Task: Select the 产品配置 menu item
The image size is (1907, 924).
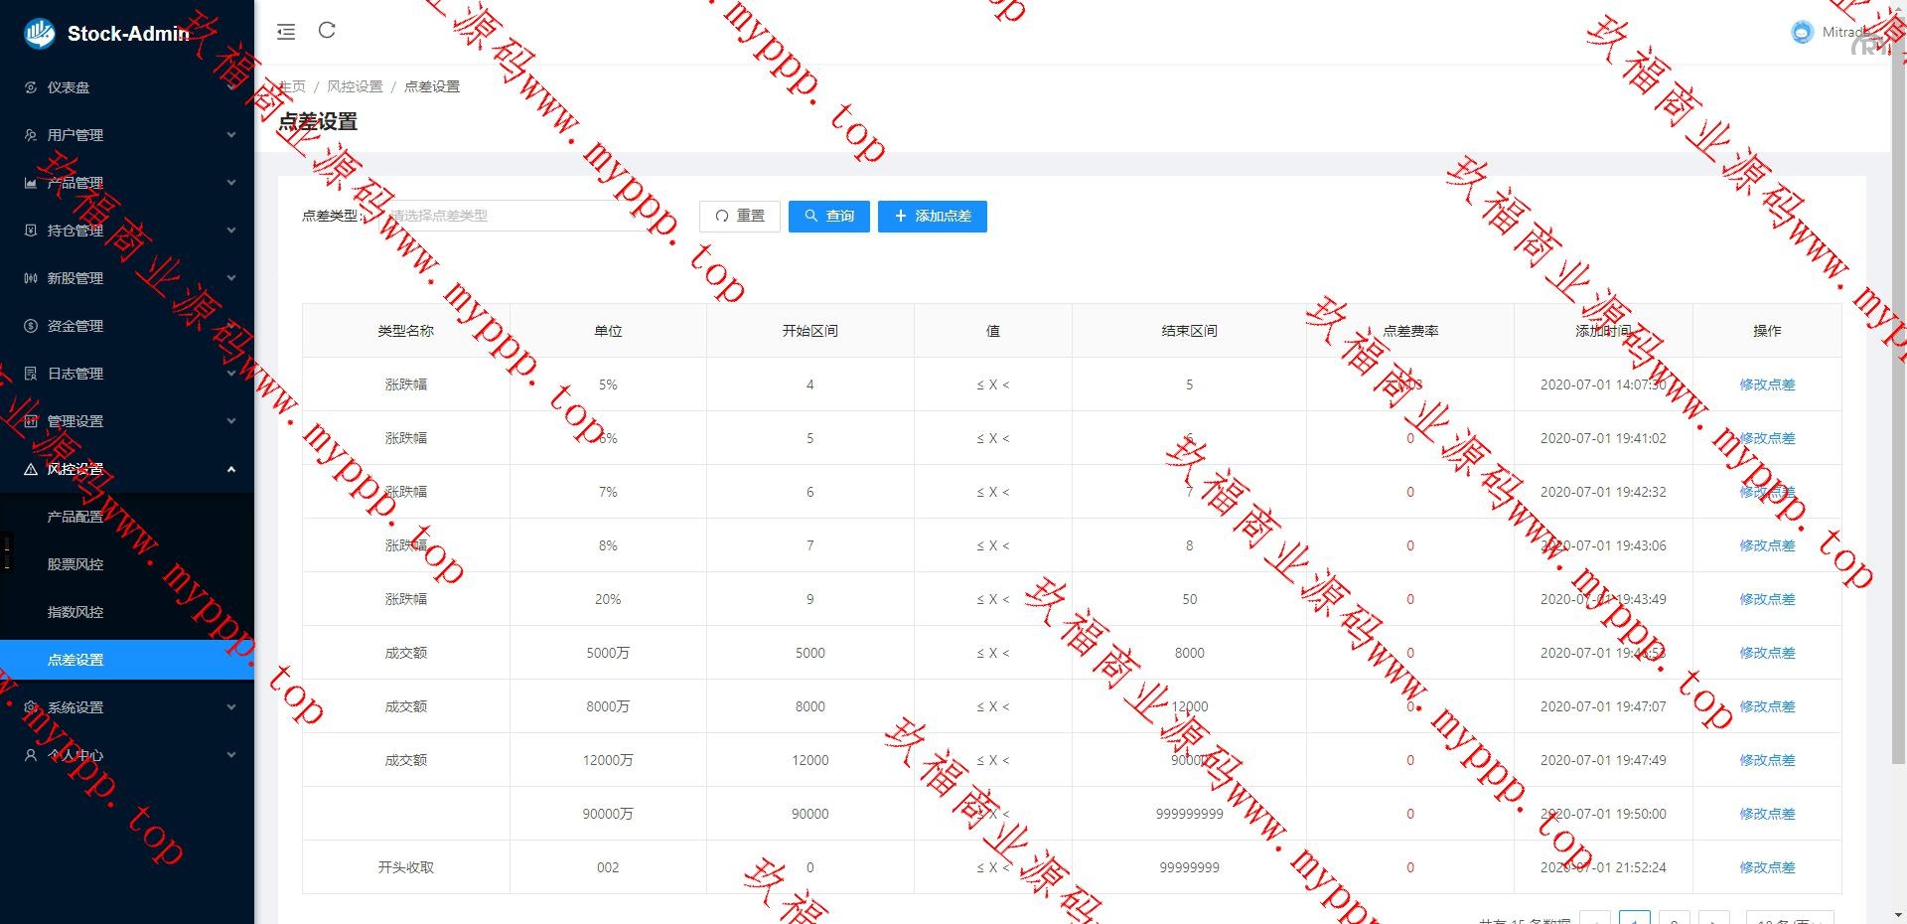Action: [x=75, y=517]
